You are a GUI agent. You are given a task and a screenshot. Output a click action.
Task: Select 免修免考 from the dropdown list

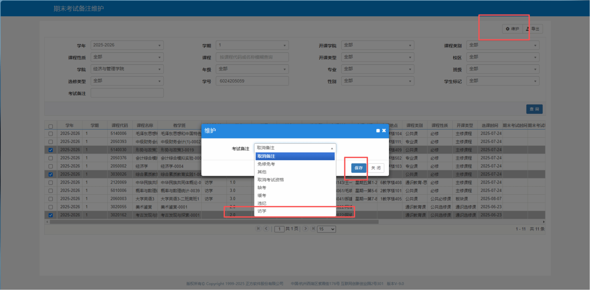(266, 164)
